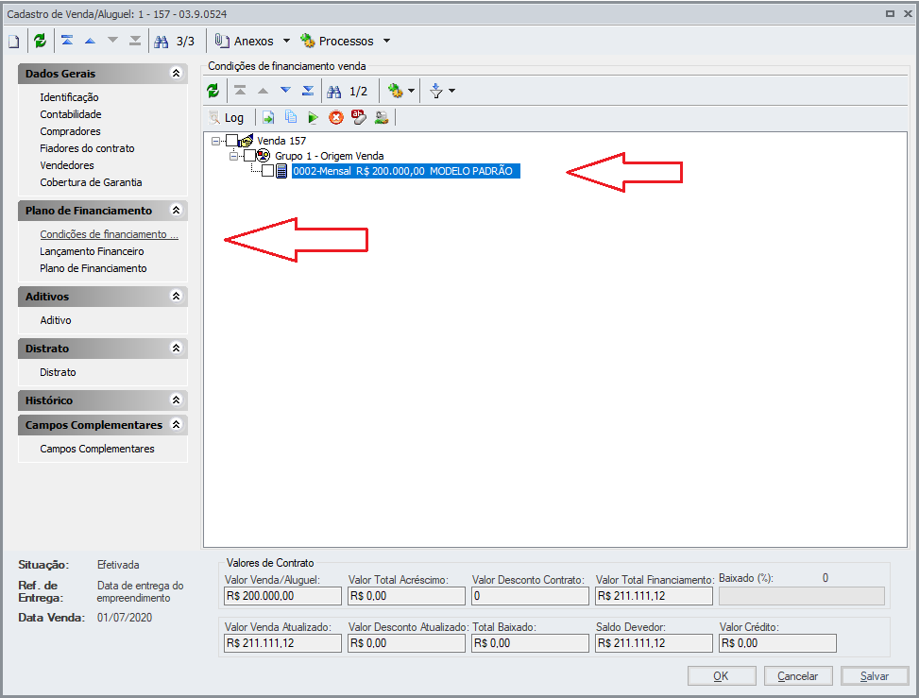Collapse the Dados Gerais section
Image resolution: width=919 pixels, height=698 pixels.
176,74
